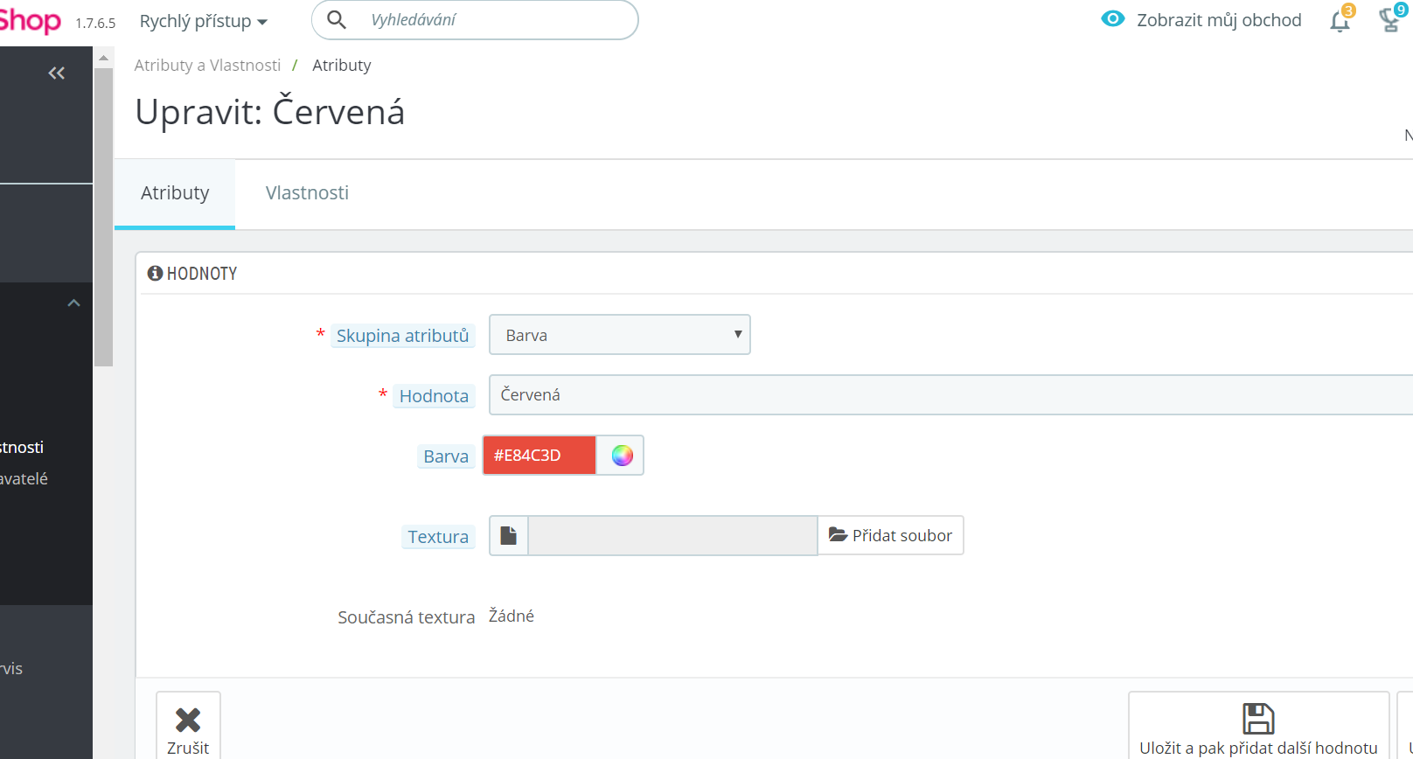The height and width of the screenshot is (759, 1413).
Task: Click the search magnifier icon
Action: pyautogui.click(x=337, y=19)
